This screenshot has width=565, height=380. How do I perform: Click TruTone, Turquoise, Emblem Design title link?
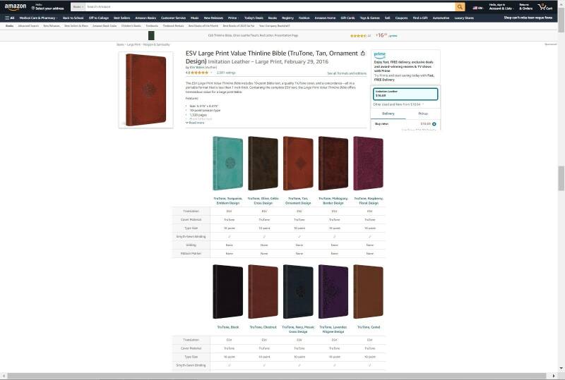(227, 201)
